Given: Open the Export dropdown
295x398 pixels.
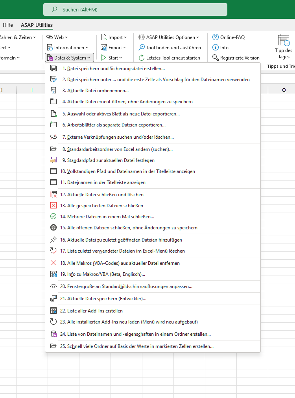Looking at the screenshot, I should [113, 47].
